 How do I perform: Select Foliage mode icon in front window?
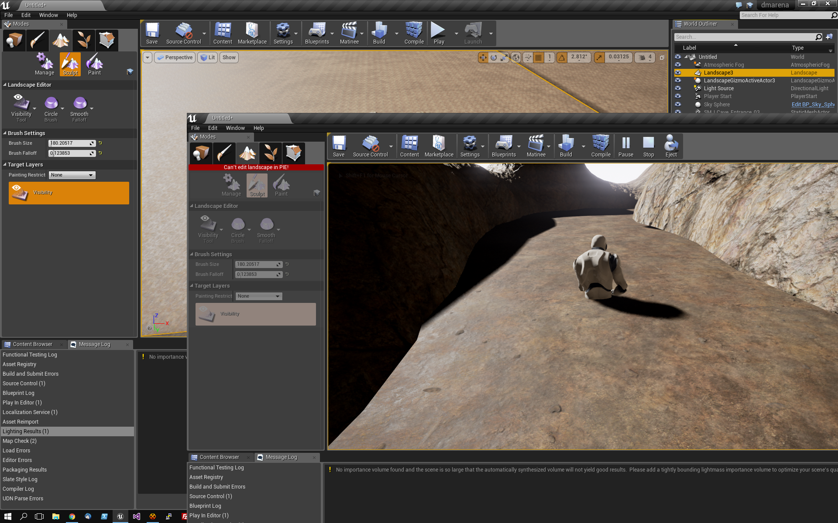270,153
